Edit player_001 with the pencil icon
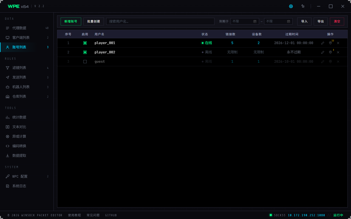351x219 pixels. click(x=323, y=43)
